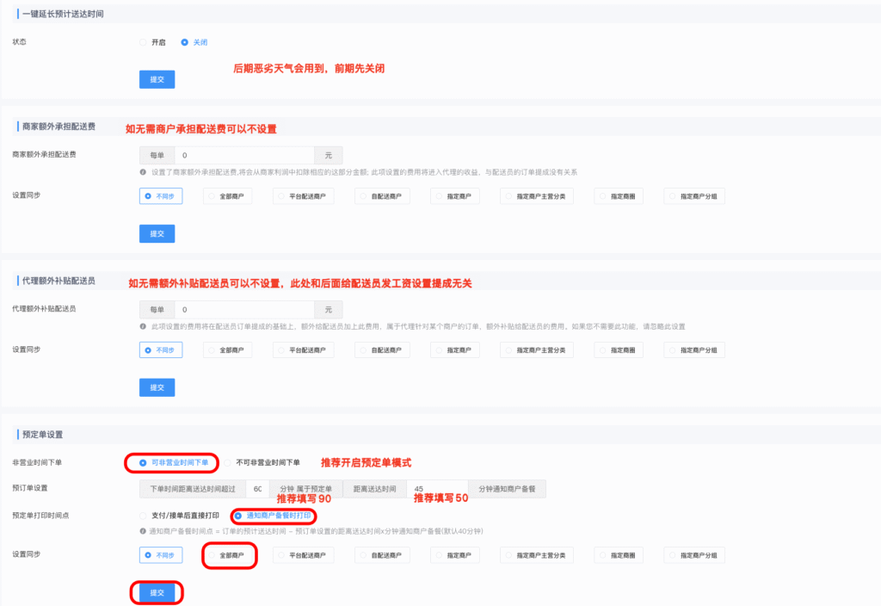881x606 pixels.
Task: Submit the one-key extended delivery time setting
Action: pyautogui.click(x=156, y=78)
